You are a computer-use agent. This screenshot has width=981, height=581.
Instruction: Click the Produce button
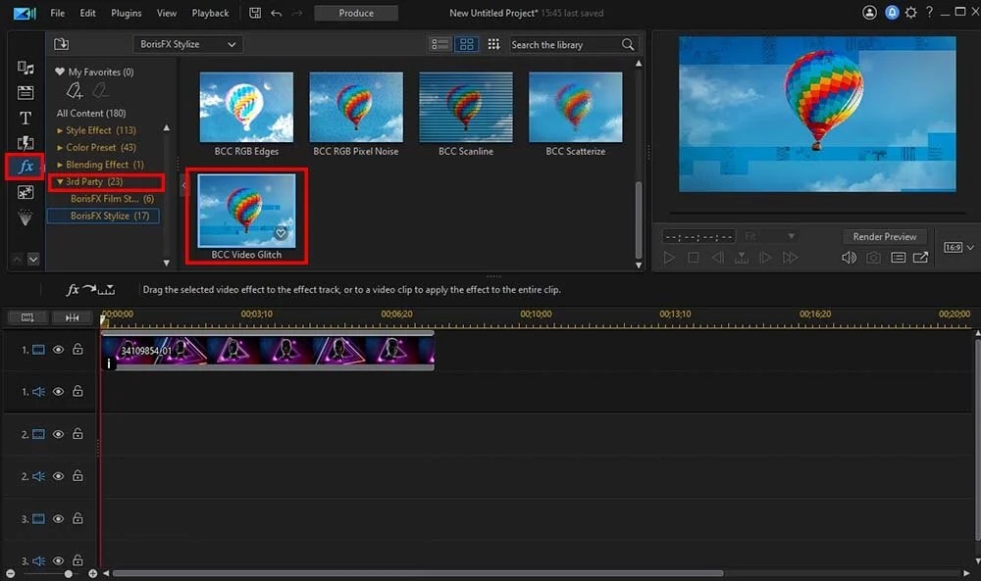356,13
